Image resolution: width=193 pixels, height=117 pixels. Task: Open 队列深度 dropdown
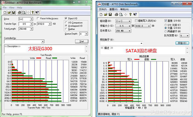(184, 36)
